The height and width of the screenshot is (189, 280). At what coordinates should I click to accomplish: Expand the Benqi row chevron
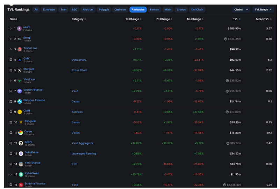coord(11,39)
